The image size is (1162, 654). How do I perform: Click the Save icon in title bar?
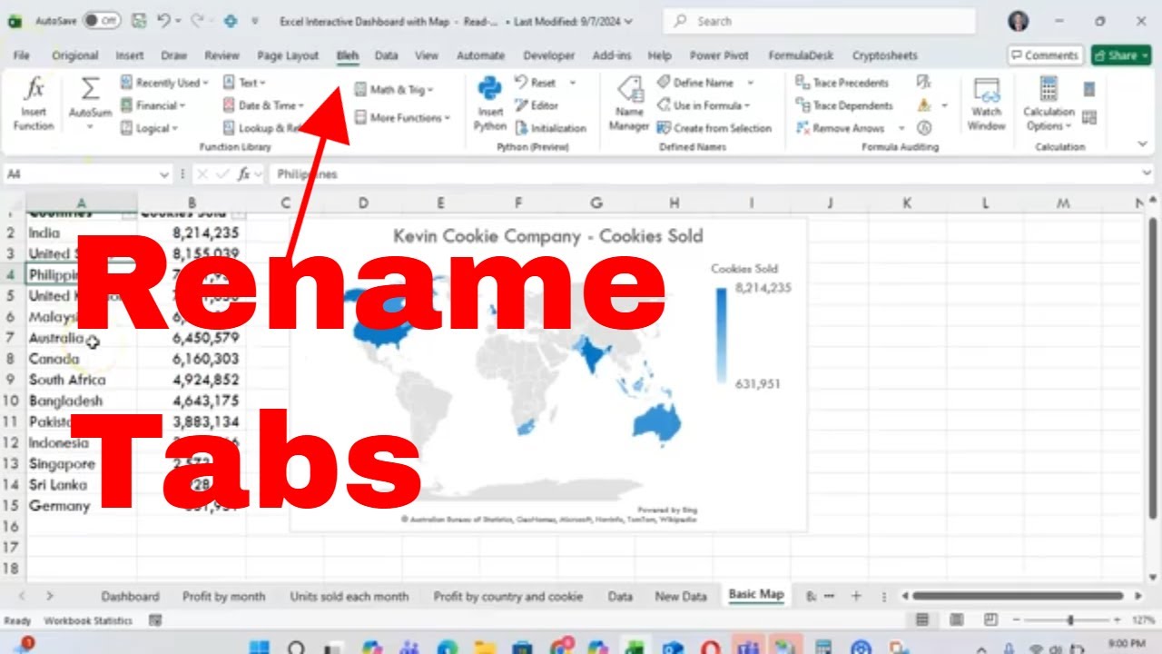[138, 20]
